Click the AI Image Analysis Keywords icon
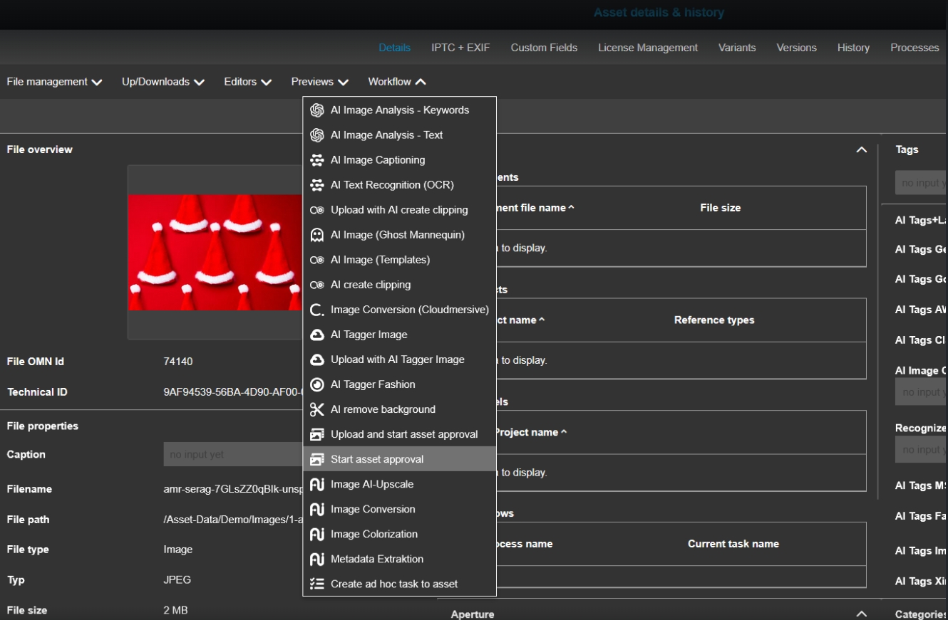This screenshot has height=620, width=948. (317, 110)
